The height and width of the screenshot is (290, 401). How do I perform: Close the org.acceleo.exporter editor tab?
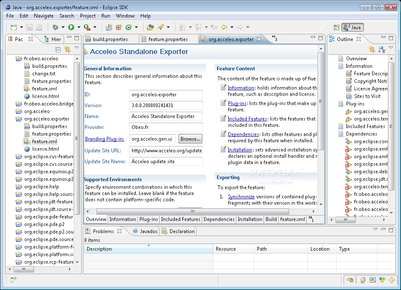coord(259,39)
